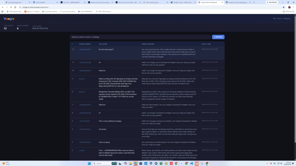Open Chrome three-dot menu
This screenshot has width=296, height=166.
tap(293, 7)
